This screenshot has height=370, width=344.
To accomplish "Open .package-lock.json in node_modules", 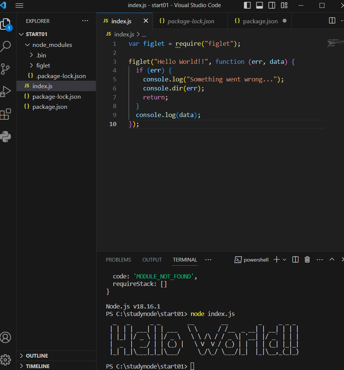I will click(56, 76).
